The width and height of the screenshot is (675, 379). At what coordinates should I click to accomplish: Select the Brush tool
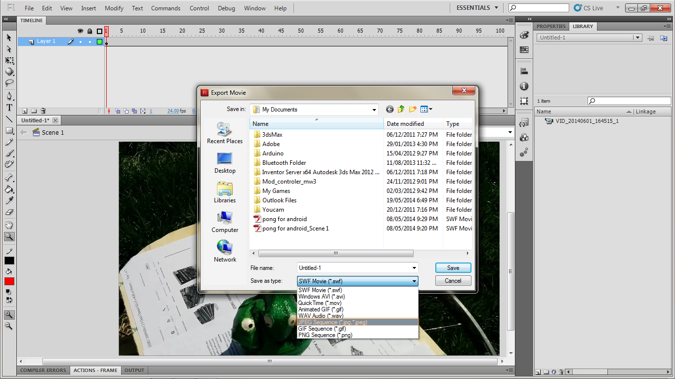click(x=9, y=153)
